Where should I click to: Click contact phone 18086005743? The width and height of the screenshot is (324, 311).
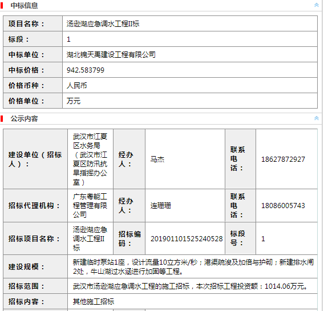[283, 206]
